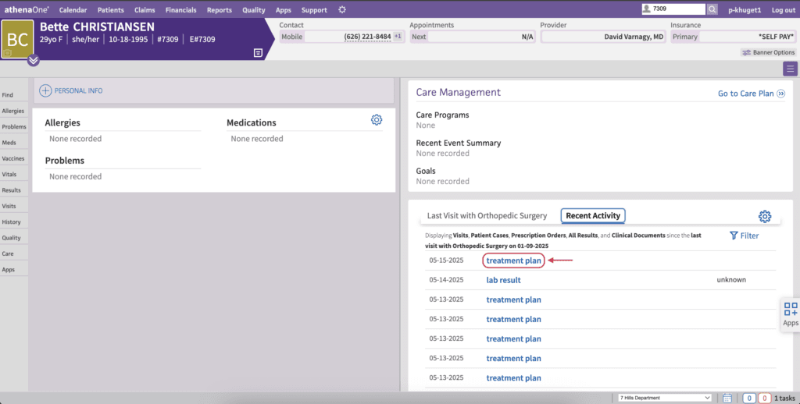Open the Apps grid side panel
Image resolution: width=800 pixels, height=404 pixels.
(791, 314)
